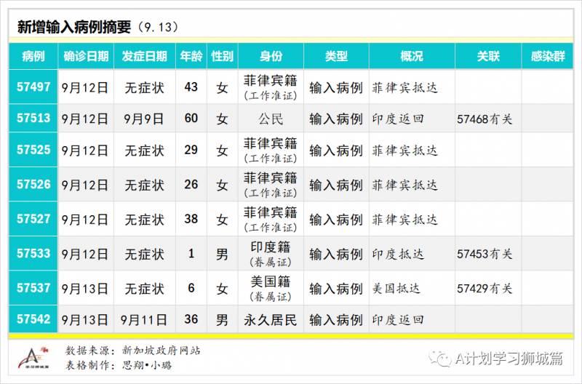Click the 身份 column header

(271, 57)
